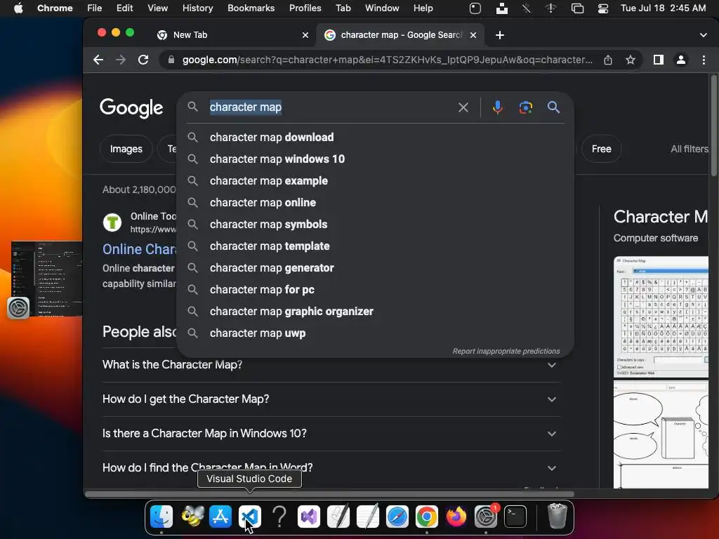Click "Report inappropriate predictions" link
The width and height of the screenshot is (719, 539).
[506, 351]
